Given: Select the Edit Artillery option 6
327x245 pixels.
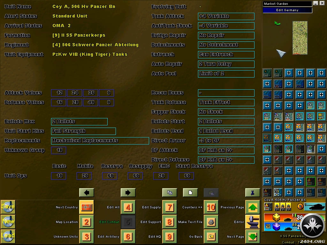Looking at the screenshot, I should tap(128, 237).
